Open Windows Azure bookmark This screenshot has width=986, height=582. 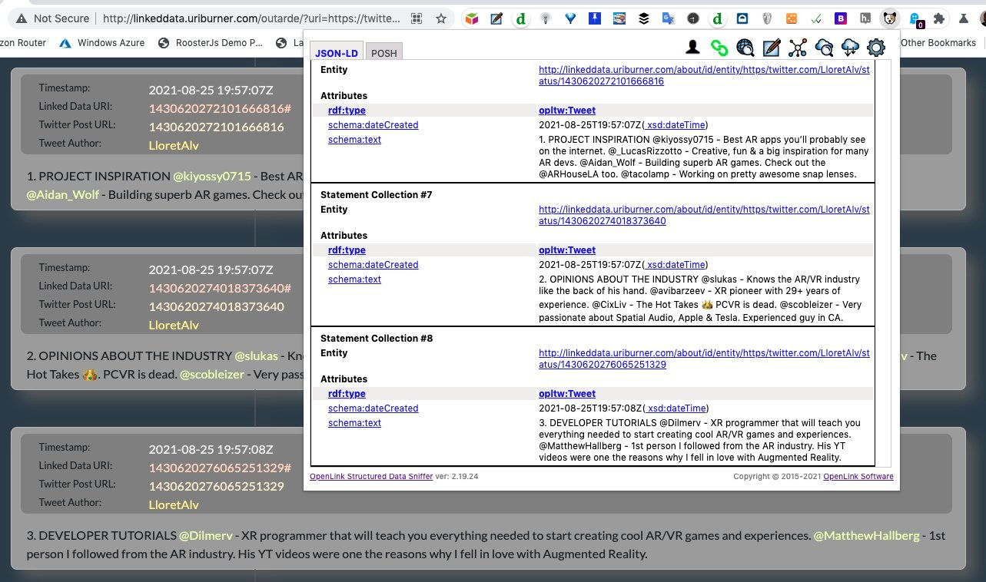[104, 43]
